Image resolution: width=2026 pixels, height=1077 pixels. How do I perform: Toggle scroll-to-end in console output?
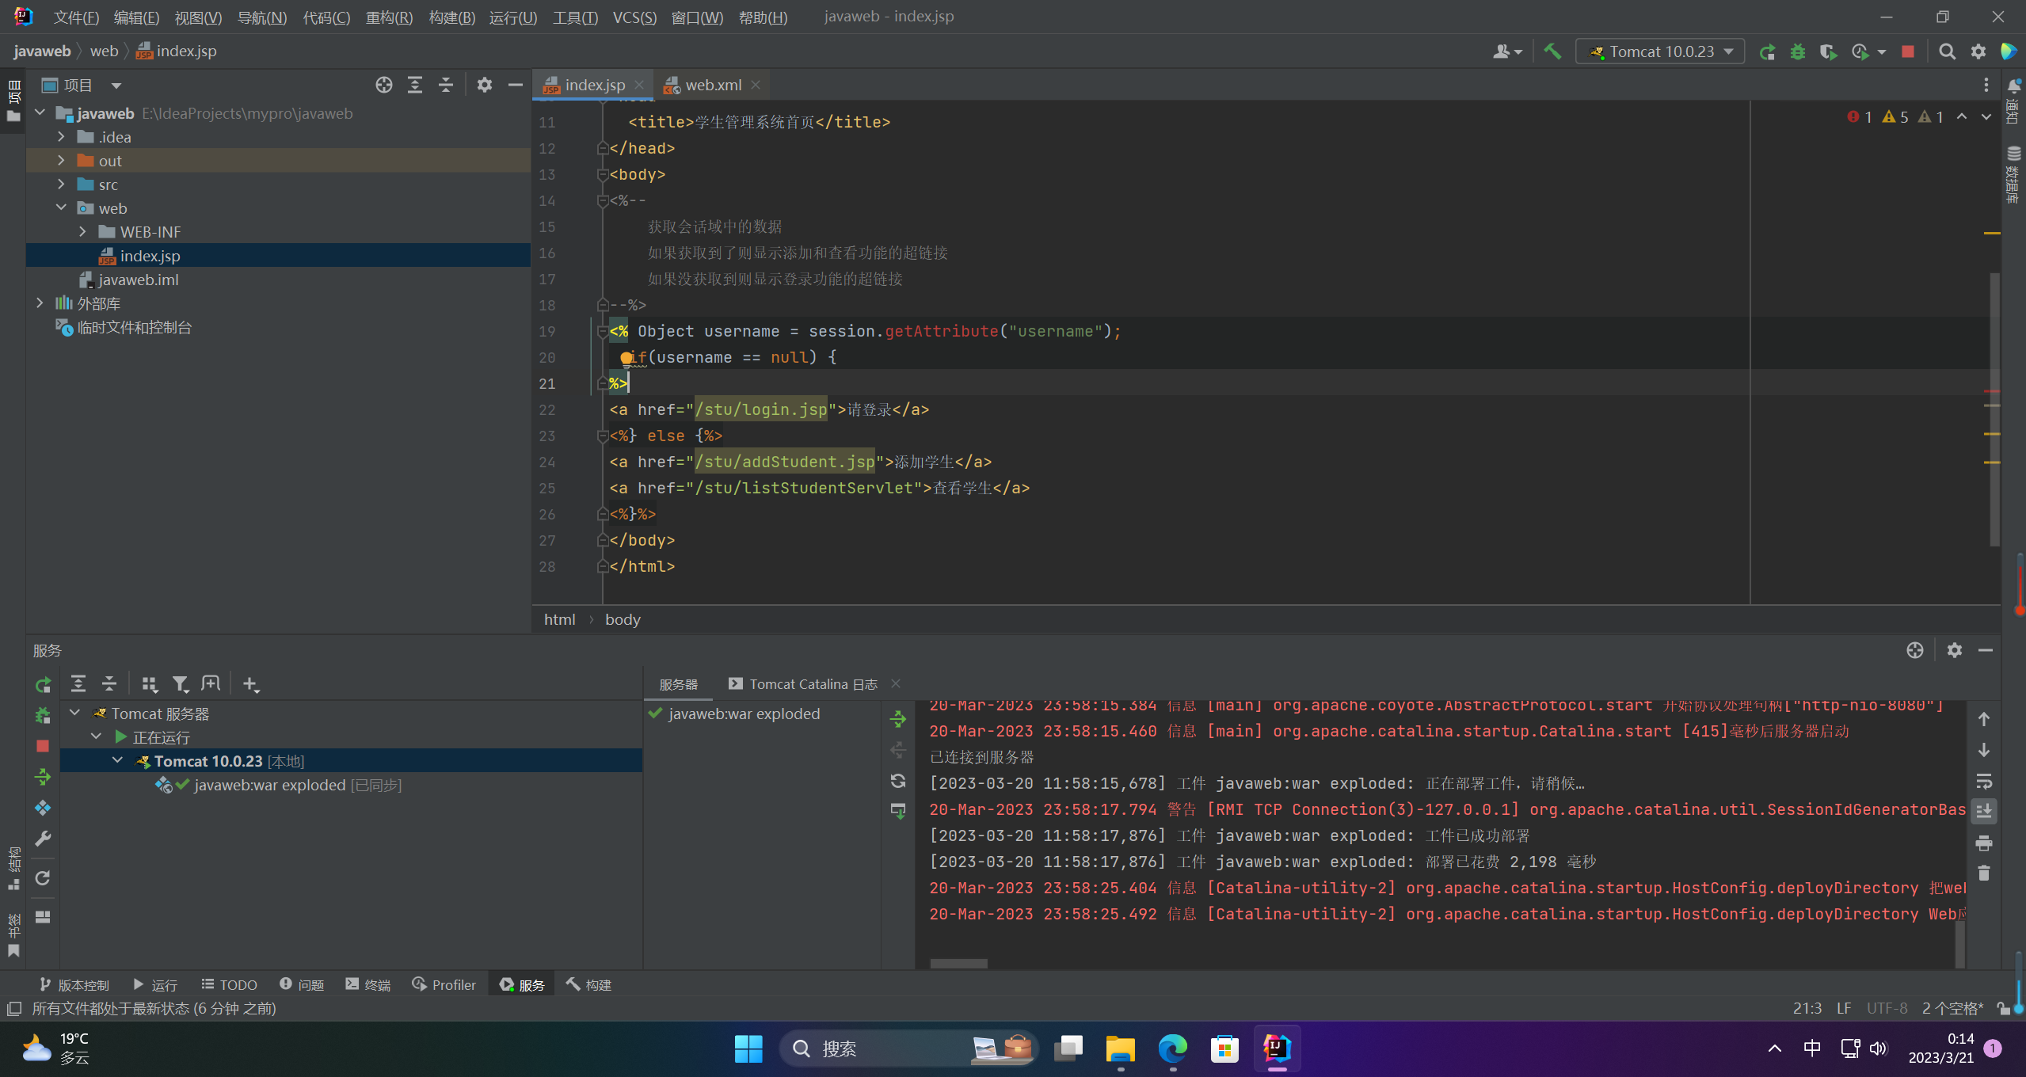pyautogui.click(x=1983, y=811)
